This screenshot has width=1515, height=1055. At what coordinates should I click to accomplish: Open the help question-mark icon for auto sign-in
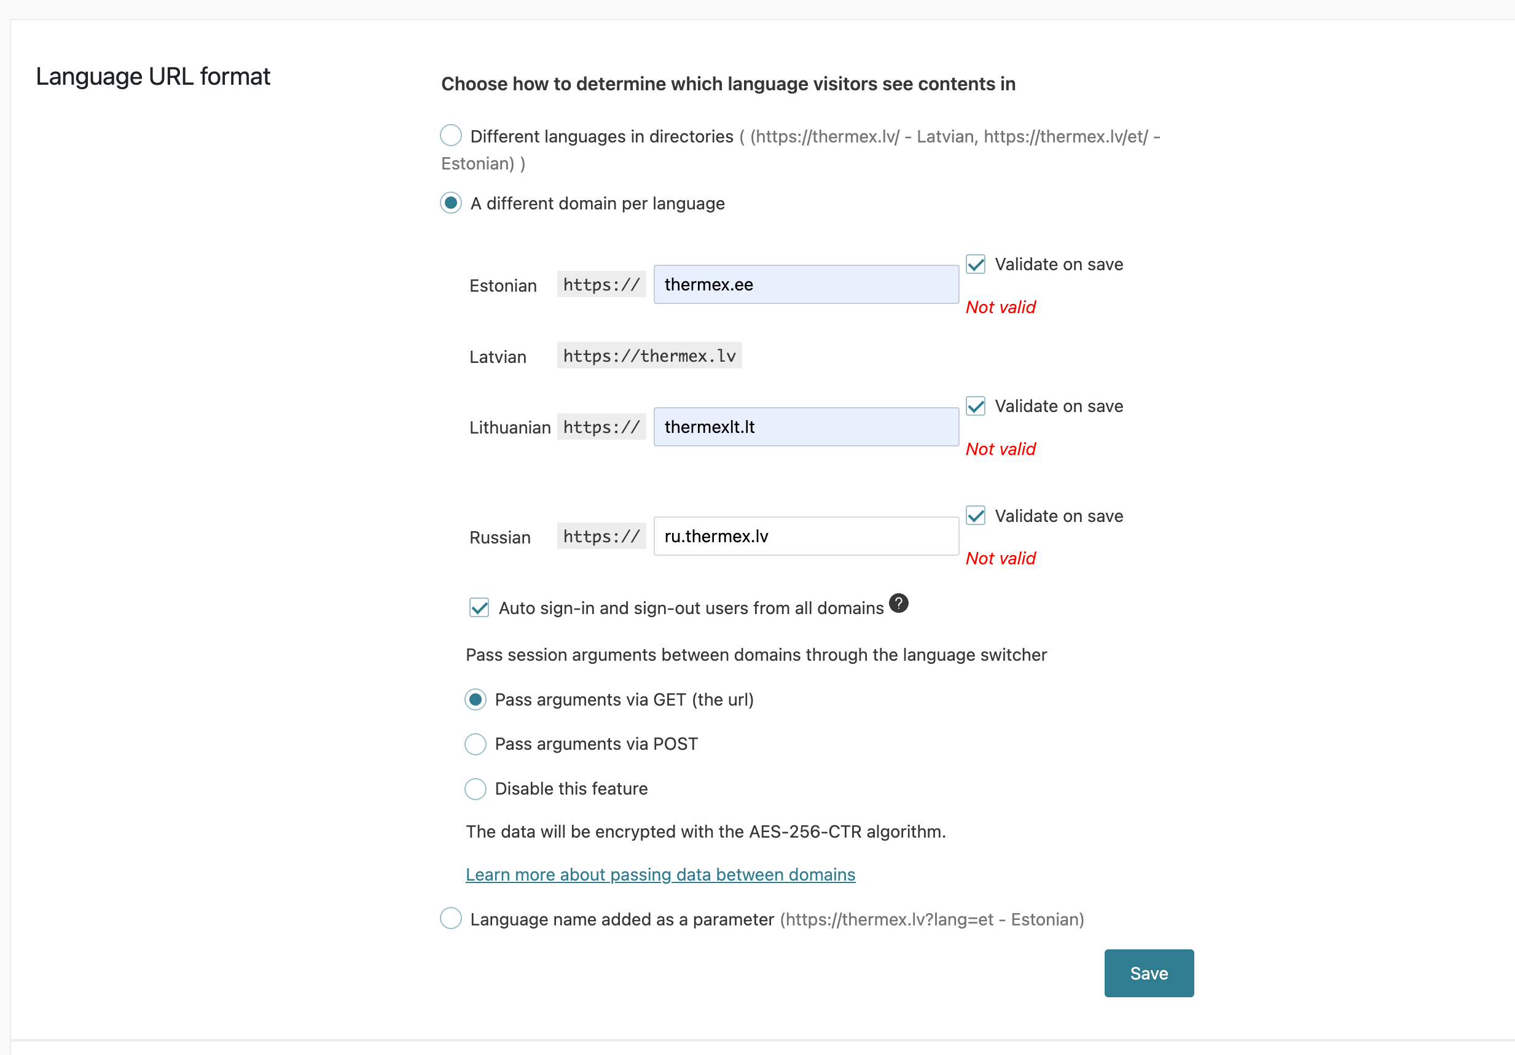tap(898, 603)
